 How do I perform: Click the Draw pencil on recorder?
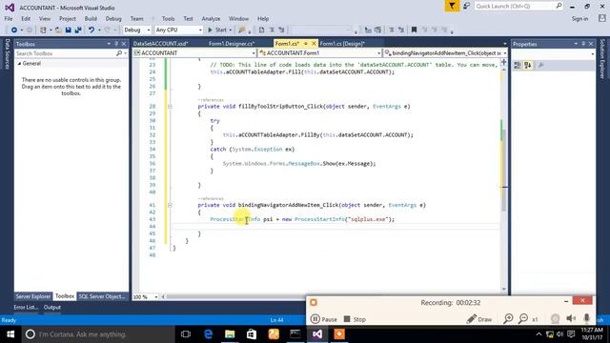tap(479, 319)
